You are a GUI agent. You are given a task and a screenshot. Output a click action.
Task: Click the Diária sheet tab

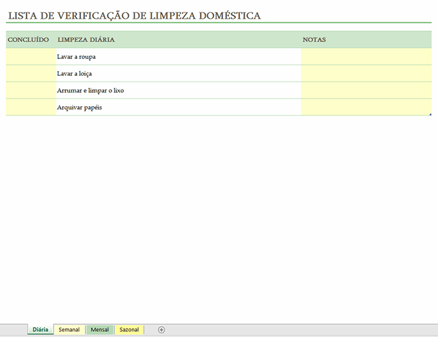point(40,330)
